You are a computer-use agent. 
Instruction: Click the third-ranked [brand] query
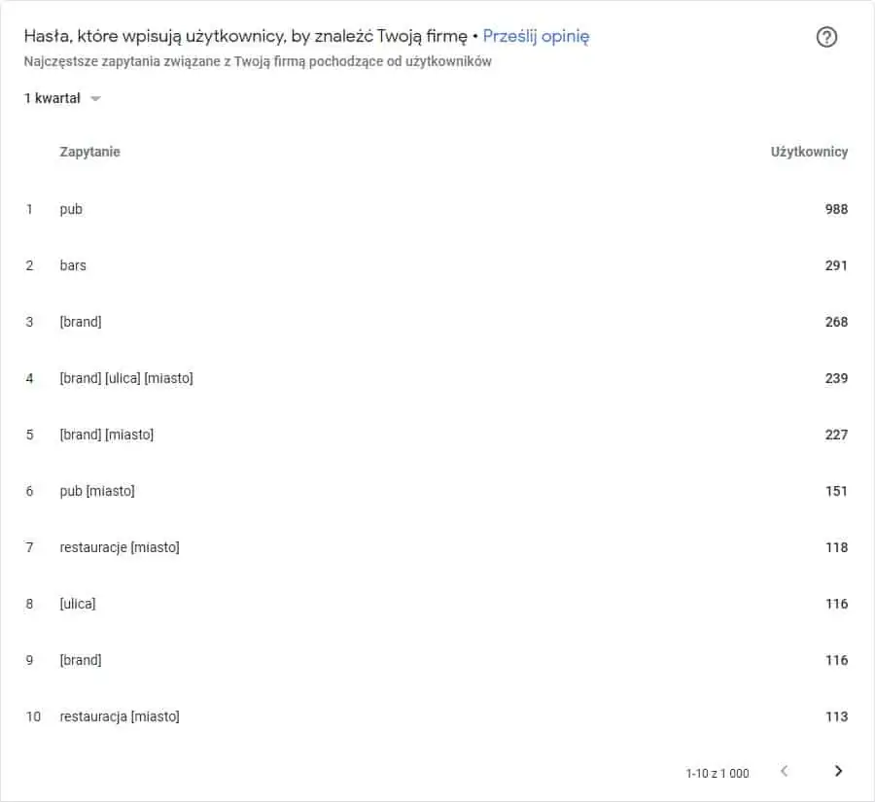click(81, 322)
